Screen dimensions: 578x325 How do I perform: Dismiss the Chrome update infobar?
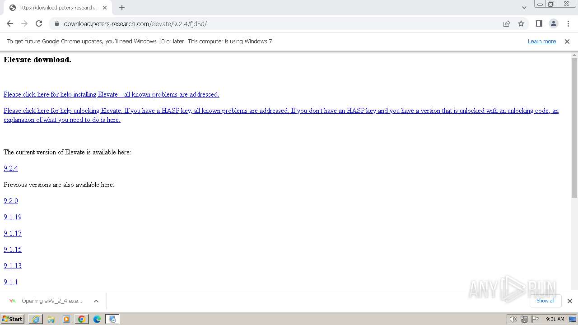pos(567,41)
